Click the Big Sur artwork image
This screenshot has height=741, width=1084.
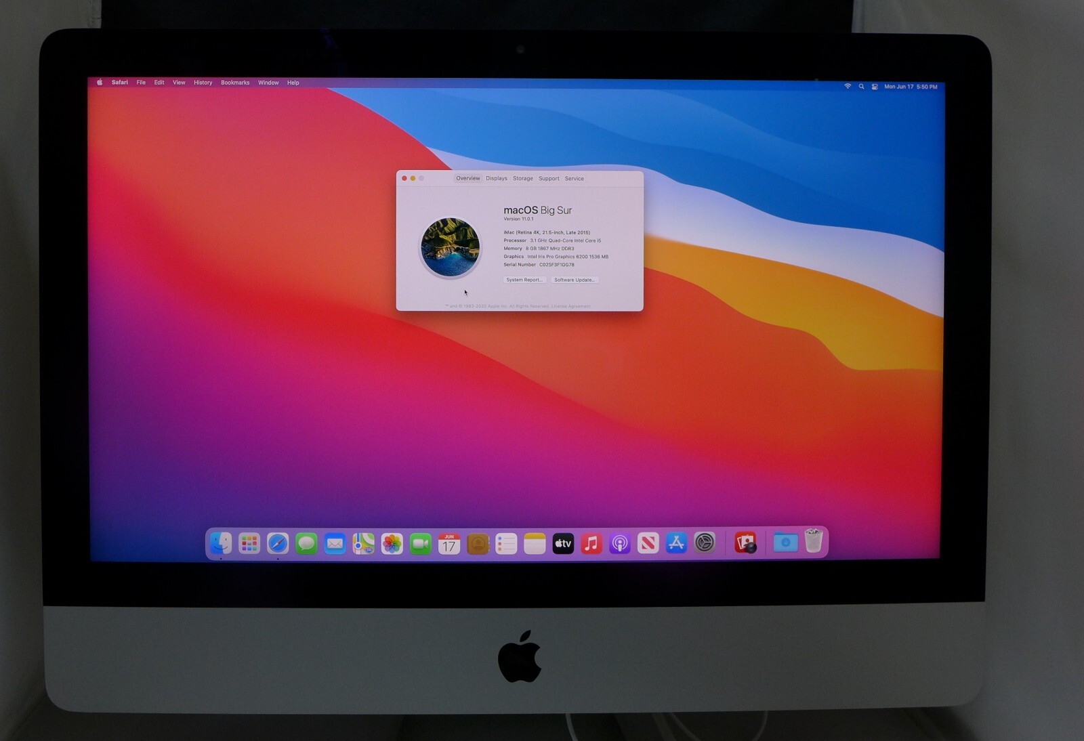[451, 248]
